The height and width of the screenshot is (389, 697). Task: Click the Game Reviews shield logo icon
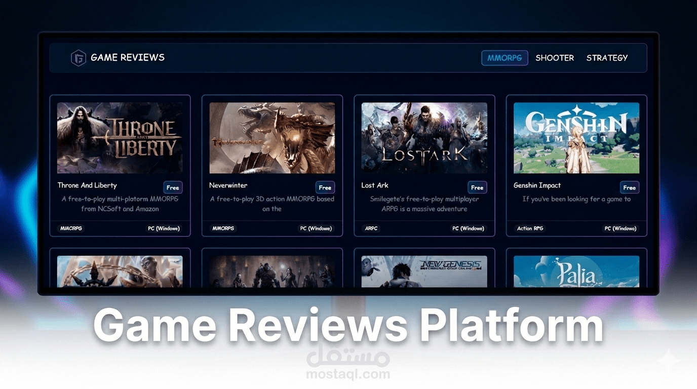click(78, 58)
